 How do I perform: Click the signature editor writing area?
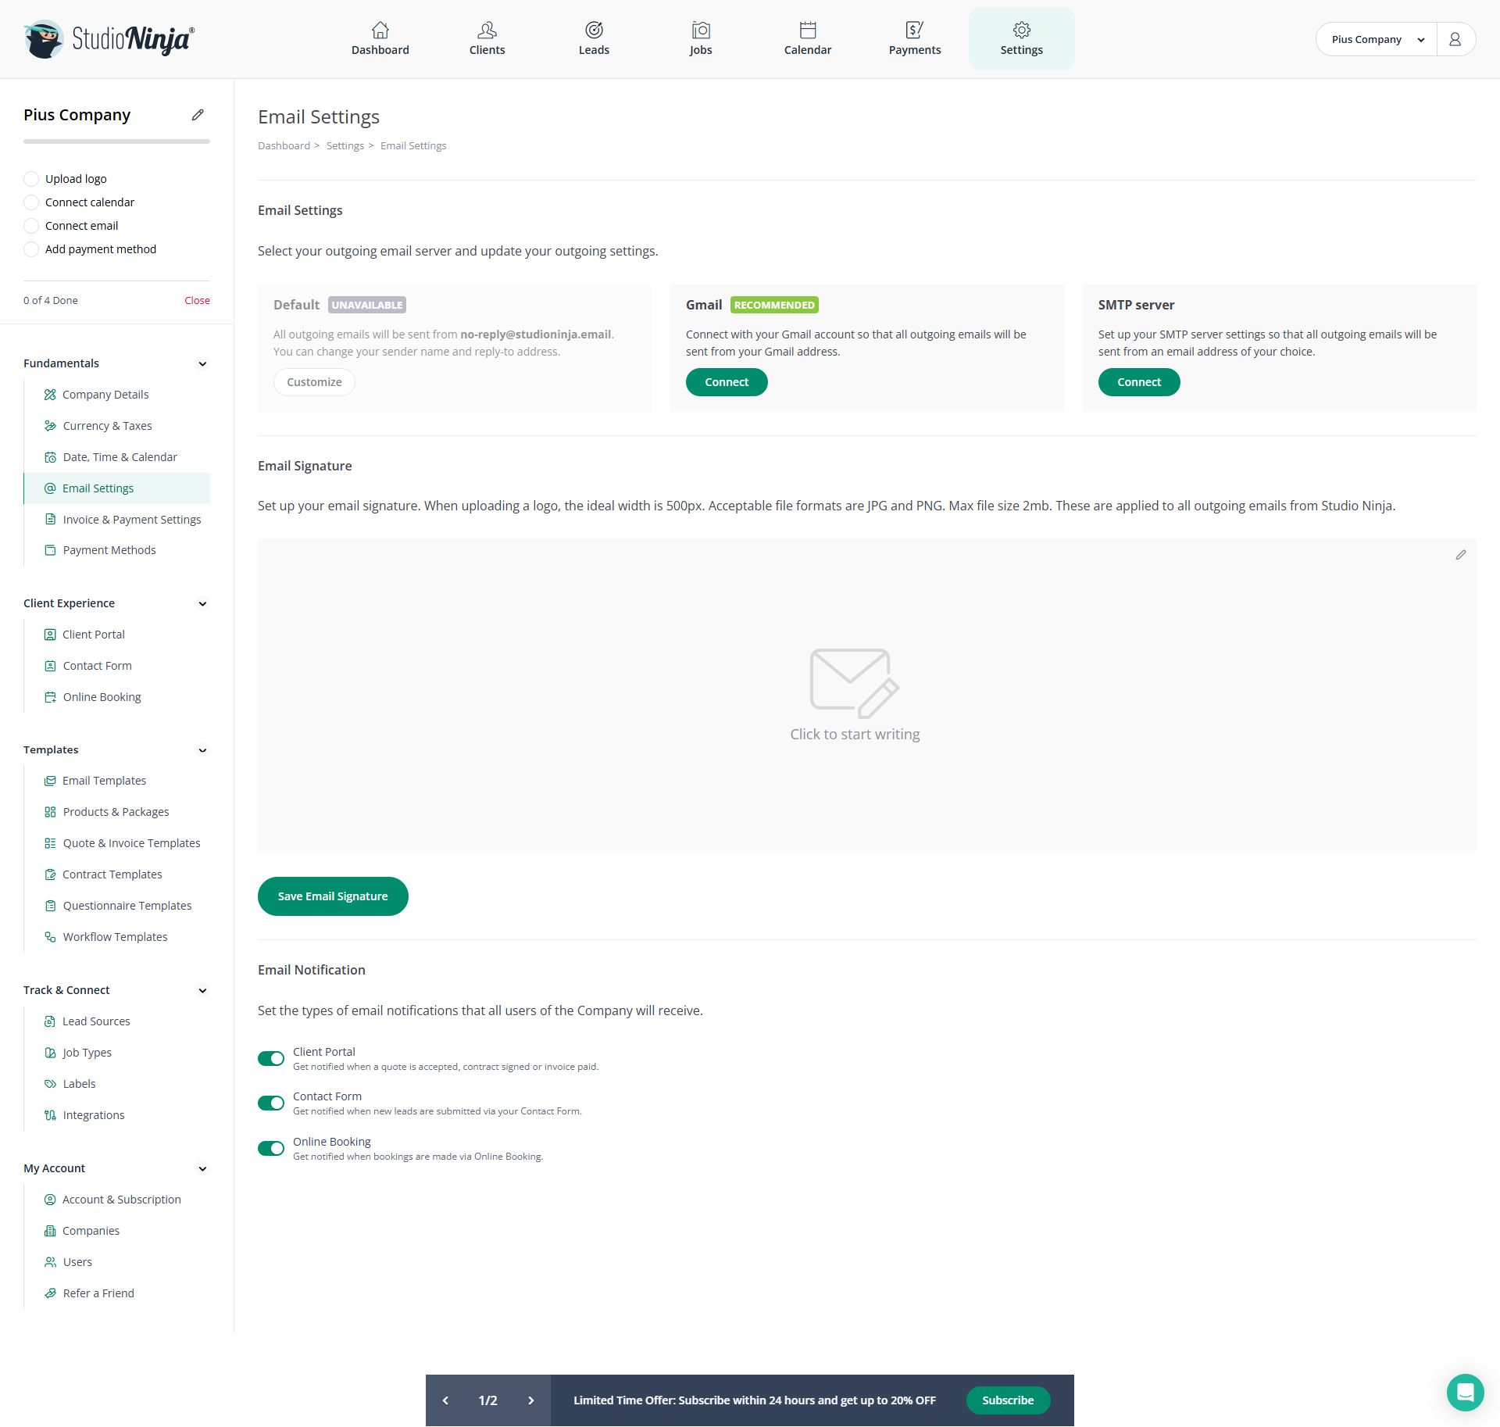click(x=867, y=695)
